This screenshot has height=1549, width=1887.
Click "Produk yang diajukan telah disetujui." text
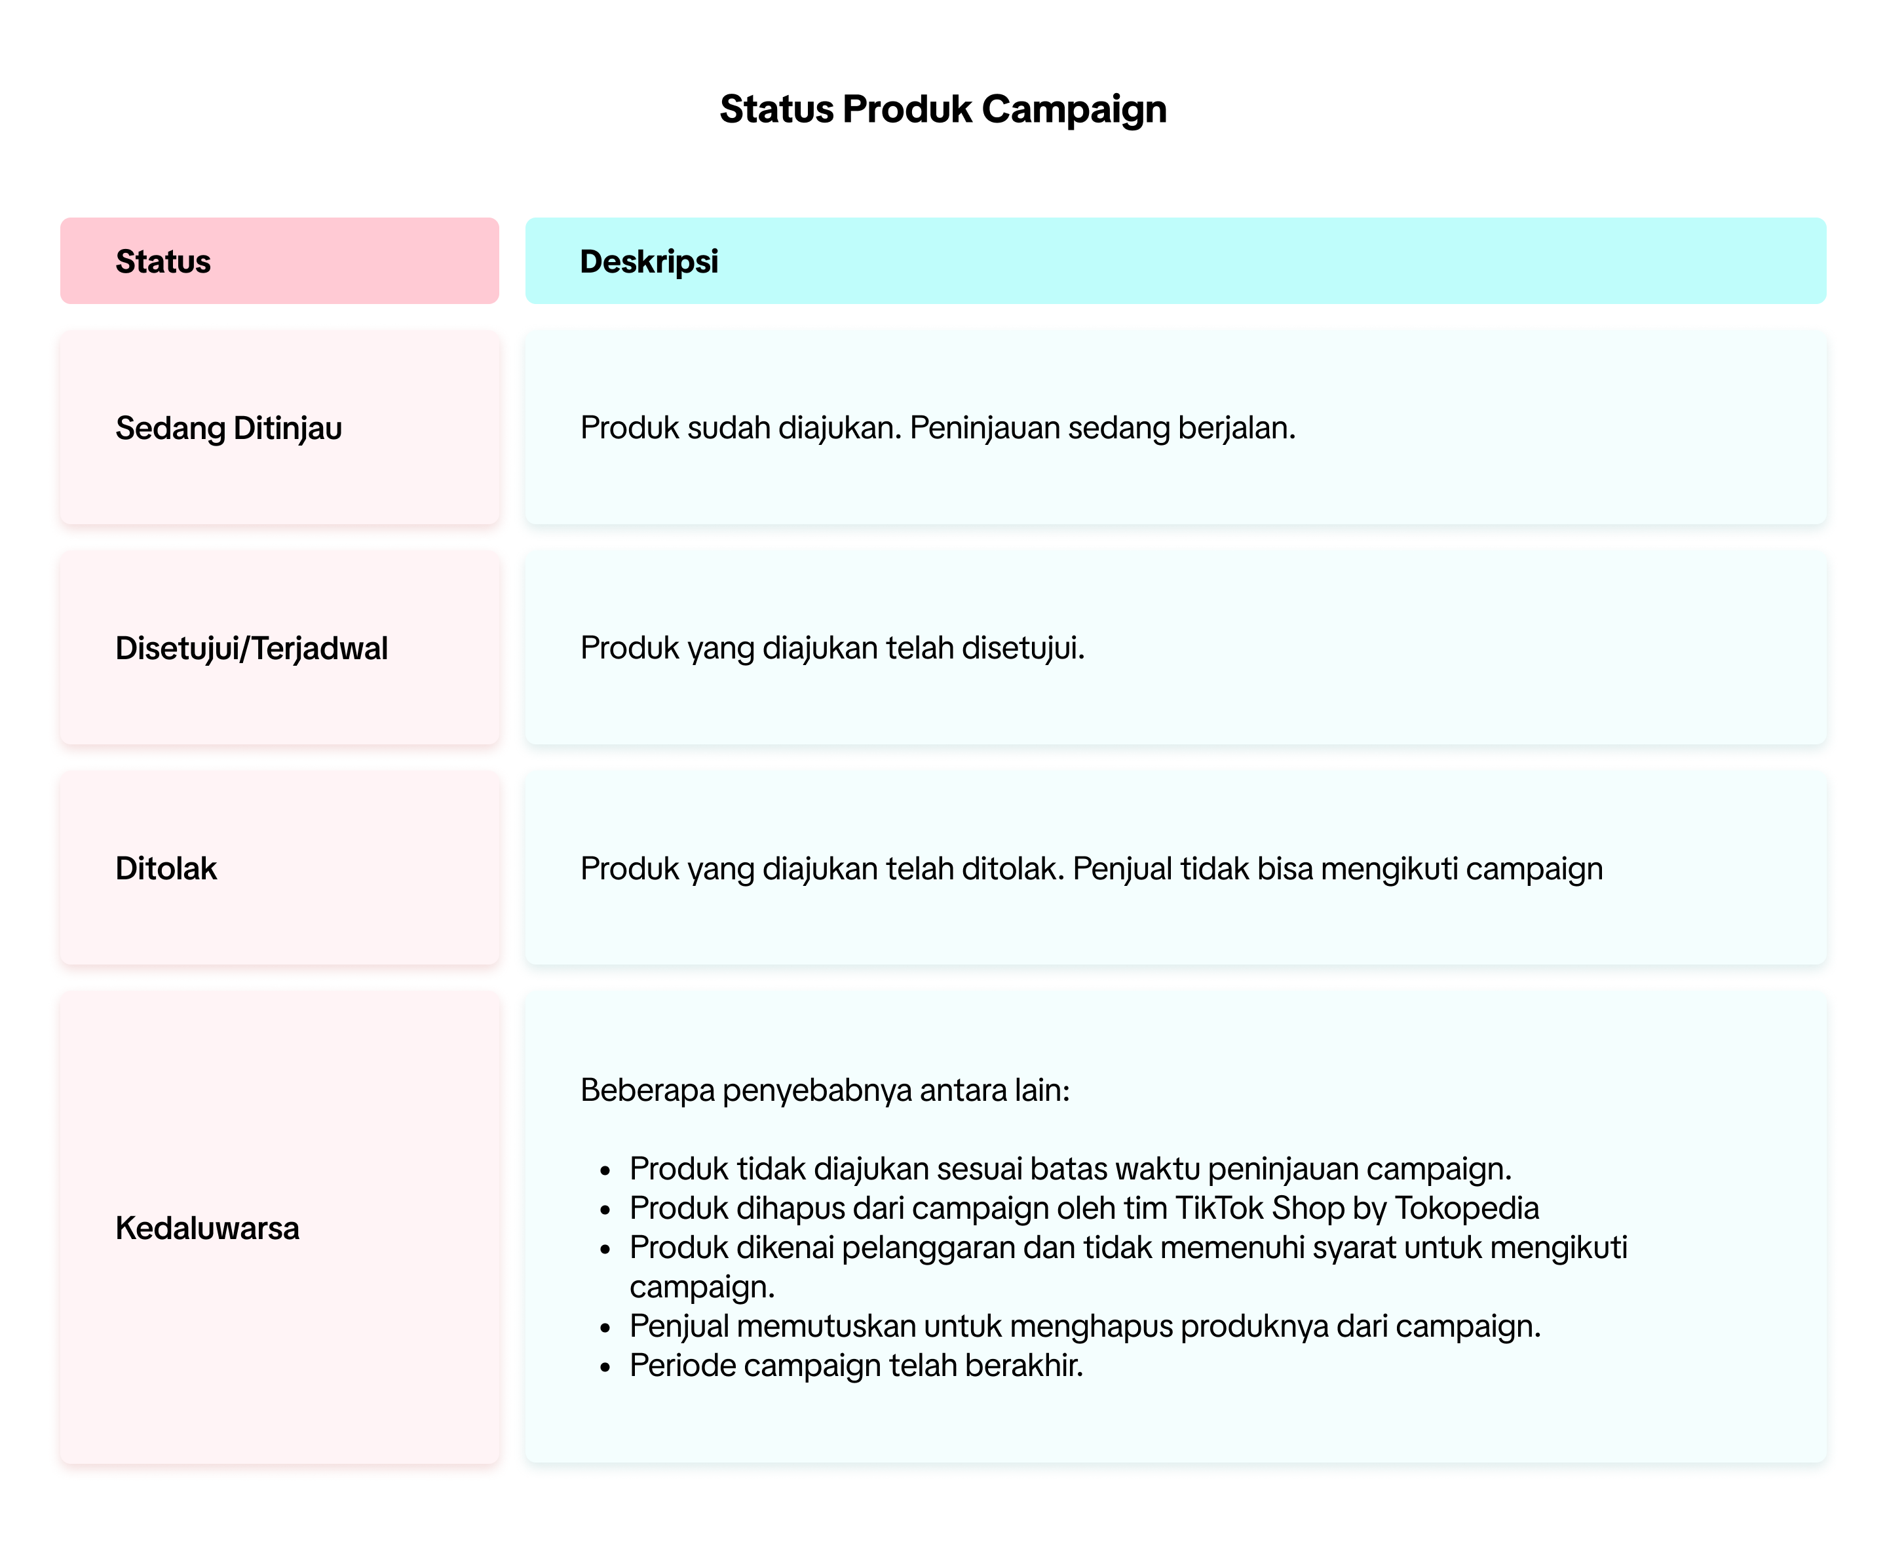[x=832, y=649]
